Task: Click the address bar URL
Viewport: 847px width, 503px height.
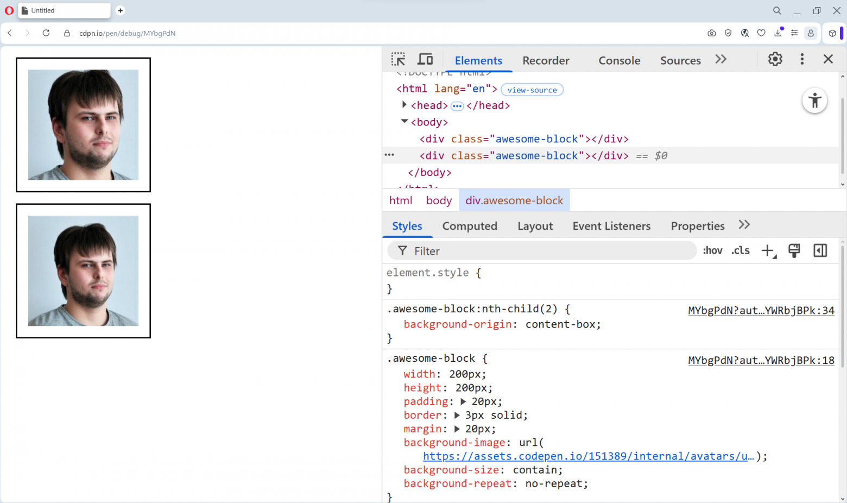Action: pyautogui.click(x=127, y=33)
